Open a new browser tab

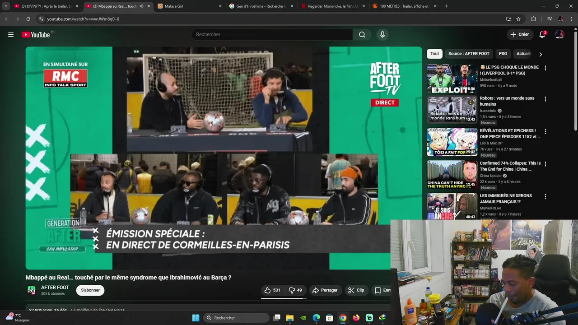coord(446,6)
